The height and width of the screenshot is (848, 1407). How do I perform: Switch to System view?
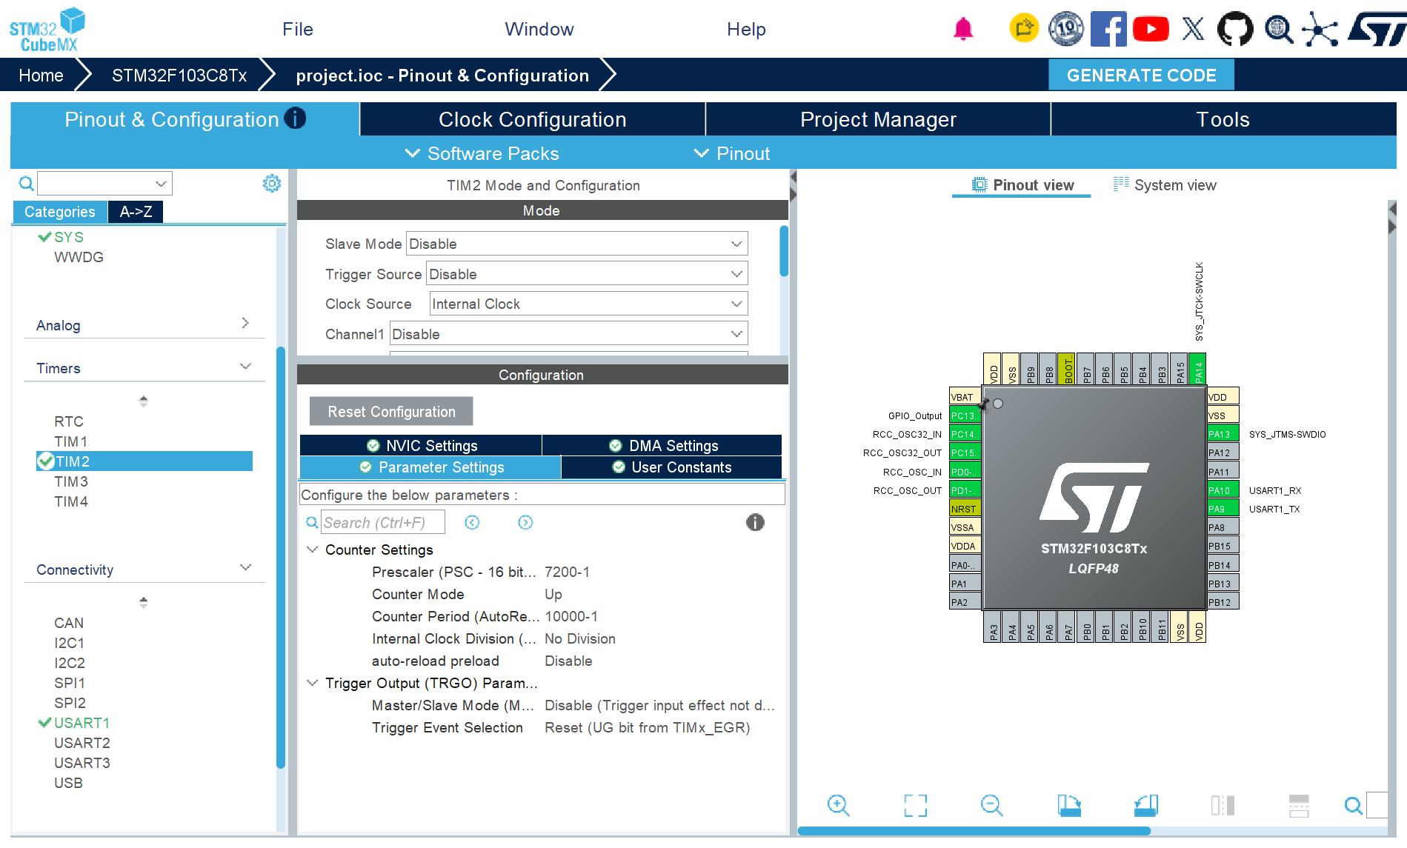pyautogui.click(x=1165, y=185)
